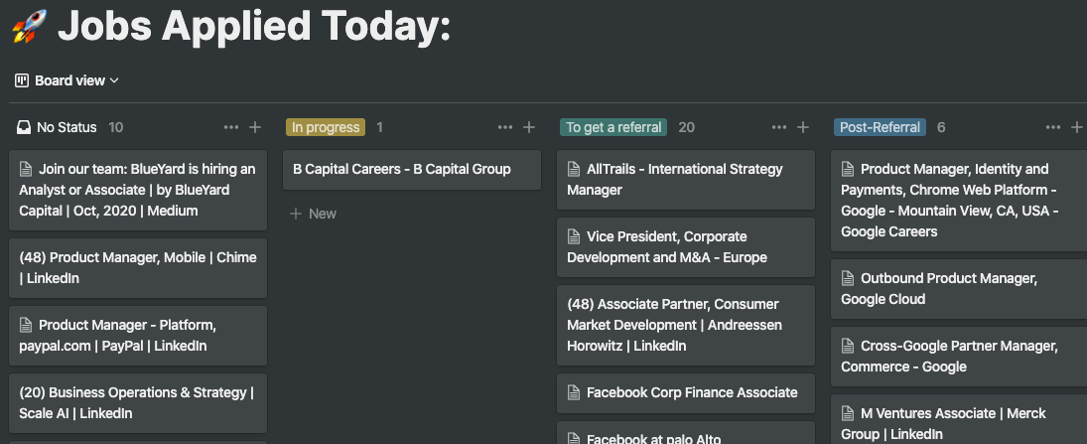1087x444 pixels.
Task: Click the New button under In progress
Action: pos(314,214)
